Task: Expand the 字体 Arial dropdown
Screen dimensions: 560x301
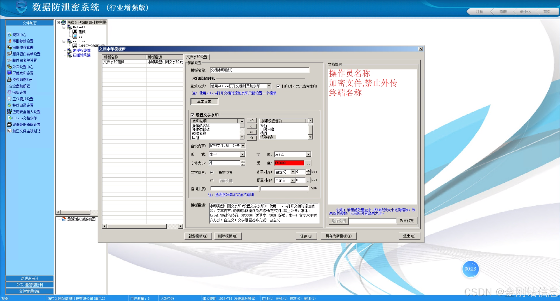Action: point(308,154)
